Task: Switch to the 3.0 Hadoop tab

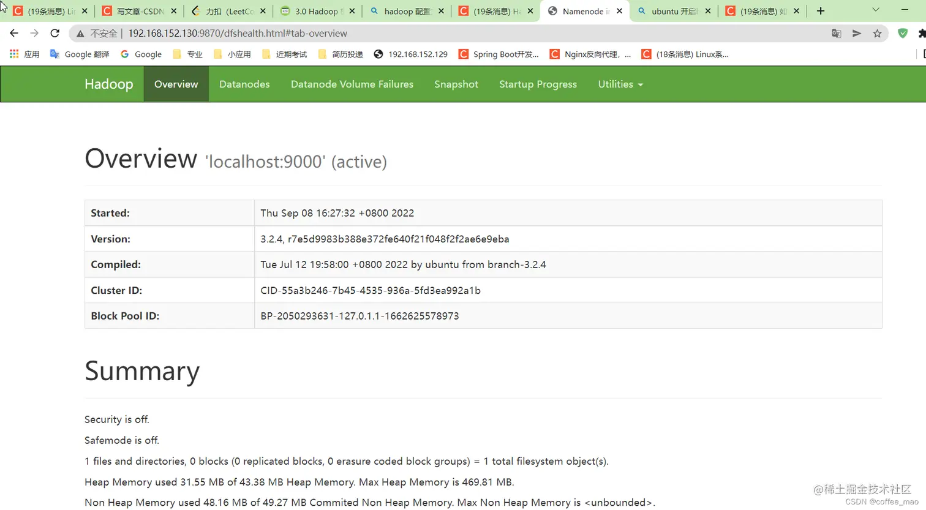Action: pos(318,11)
